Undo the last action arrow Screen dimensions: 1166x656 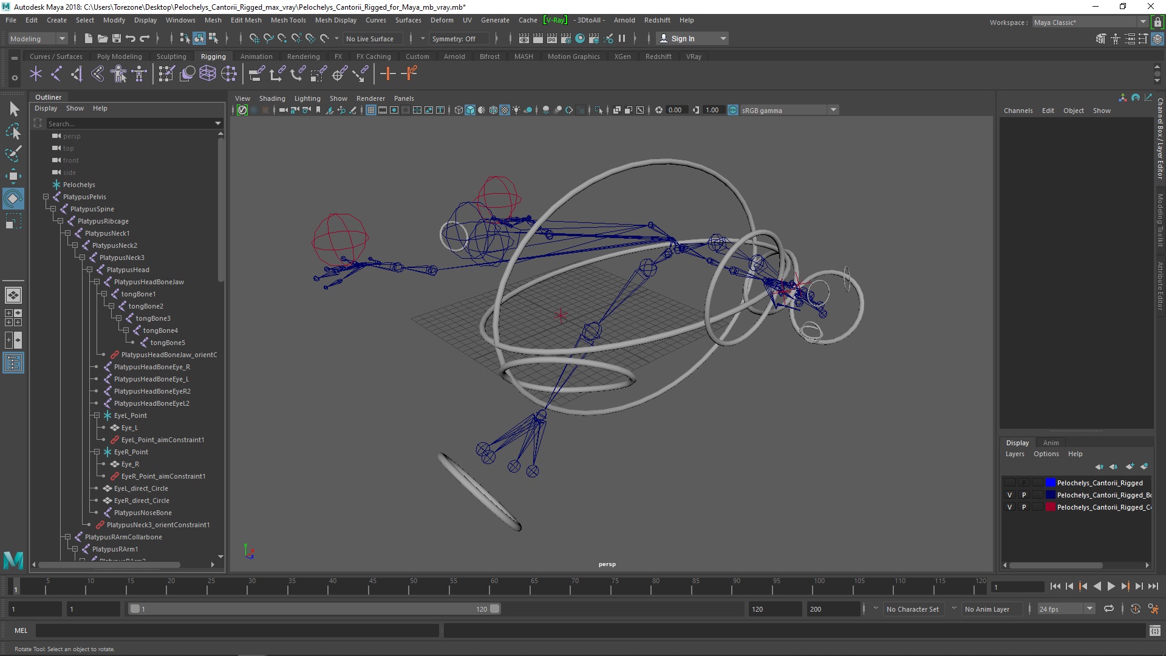pos(130,39)
